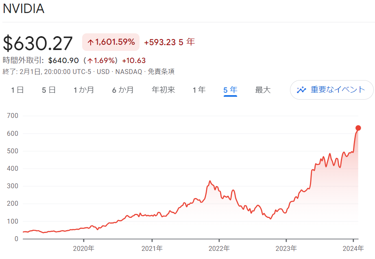Switch chart to 6か月 range
Screen dimensions: 375x259
(123, 90)
